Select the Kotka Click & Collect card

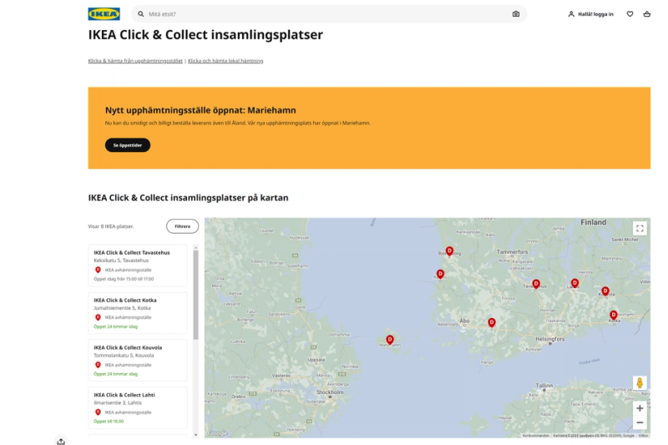(138, 313)
